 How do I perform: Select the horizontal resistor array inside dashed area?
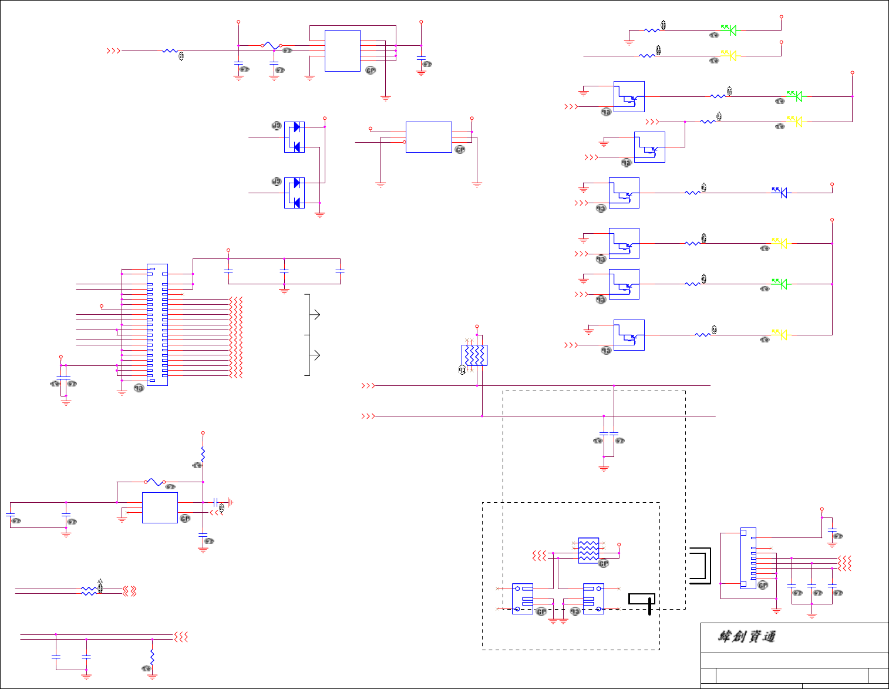click(588, 550)
